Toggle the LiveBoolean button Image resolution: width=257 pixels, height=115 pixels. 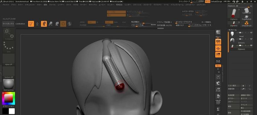pyautogui.click(x=20, y=24)
